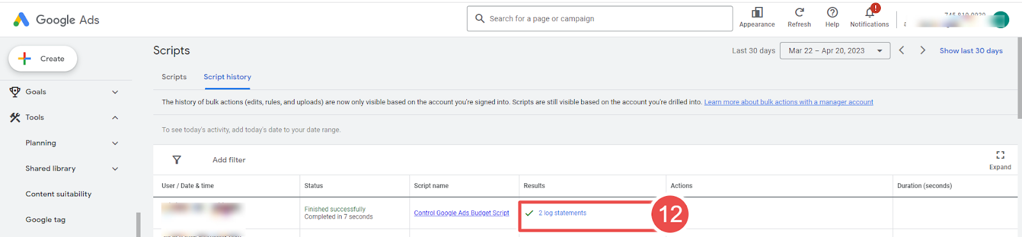This screenshot has width=1022, height=237.
Task: Click the Scripts page heading
Action: [171, 50]
